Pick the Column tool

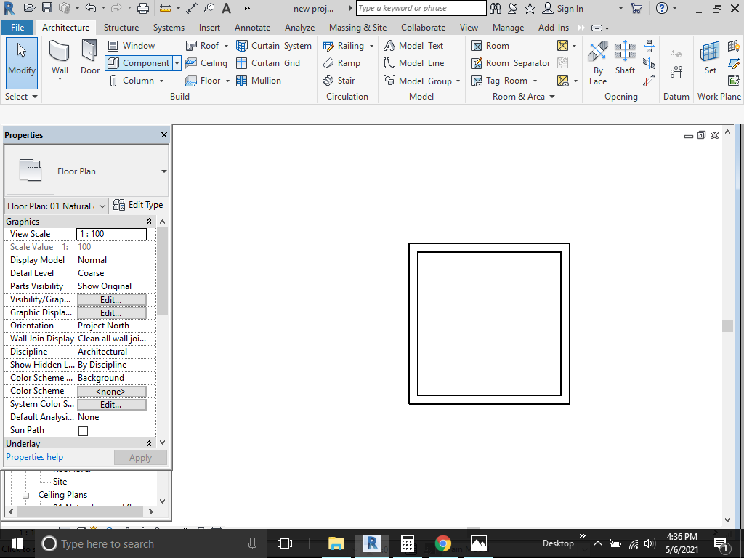[x=132, y=81]
